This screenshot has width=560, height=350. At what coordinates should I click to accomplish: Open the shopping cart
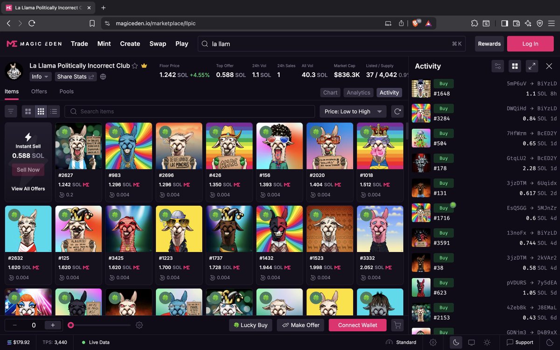(x=398, y=325)
